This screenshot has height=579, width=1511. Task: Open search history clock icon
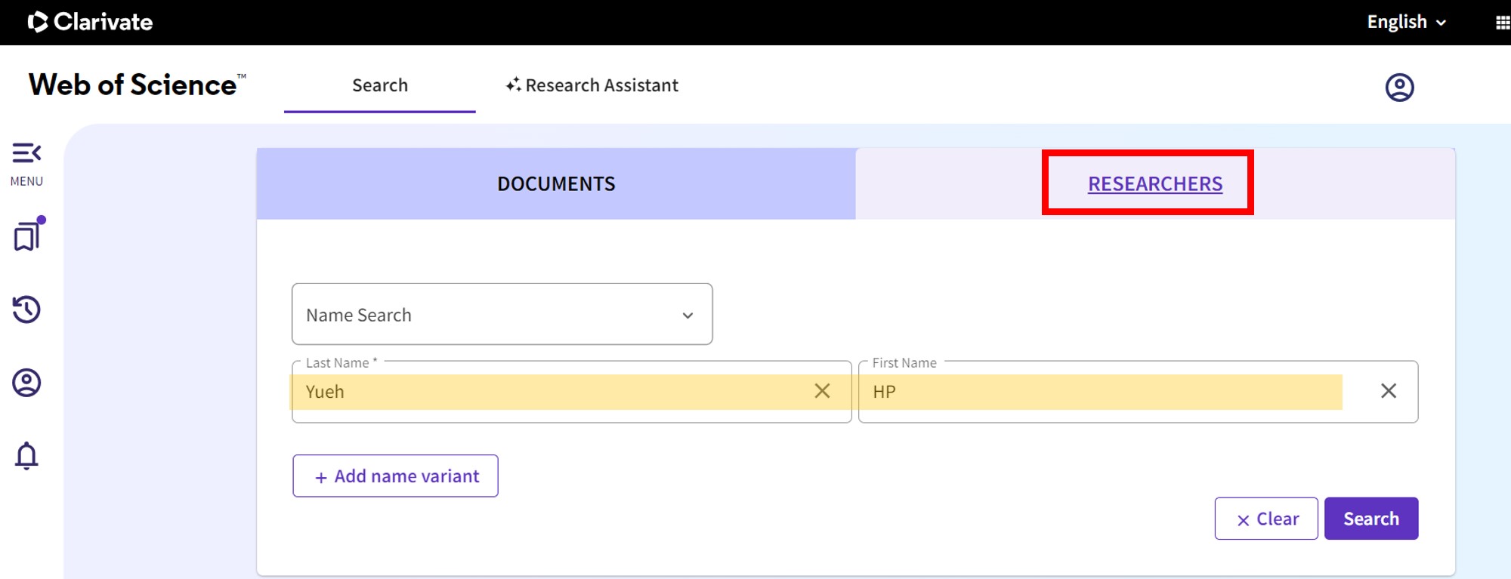click(26, 309)
